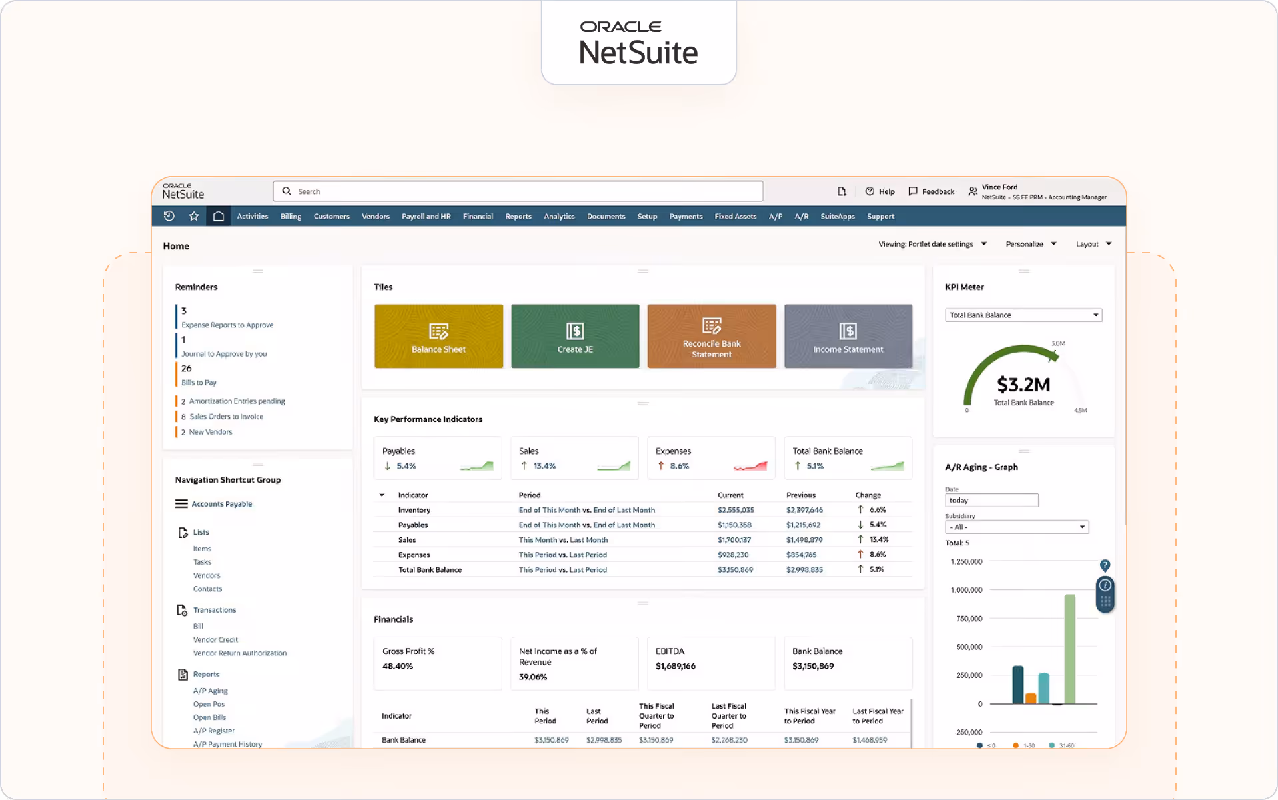This screenshot has height=800, width=1278.
Task: Click the blue question mark bubble icon
Action: coord(1105,565)
